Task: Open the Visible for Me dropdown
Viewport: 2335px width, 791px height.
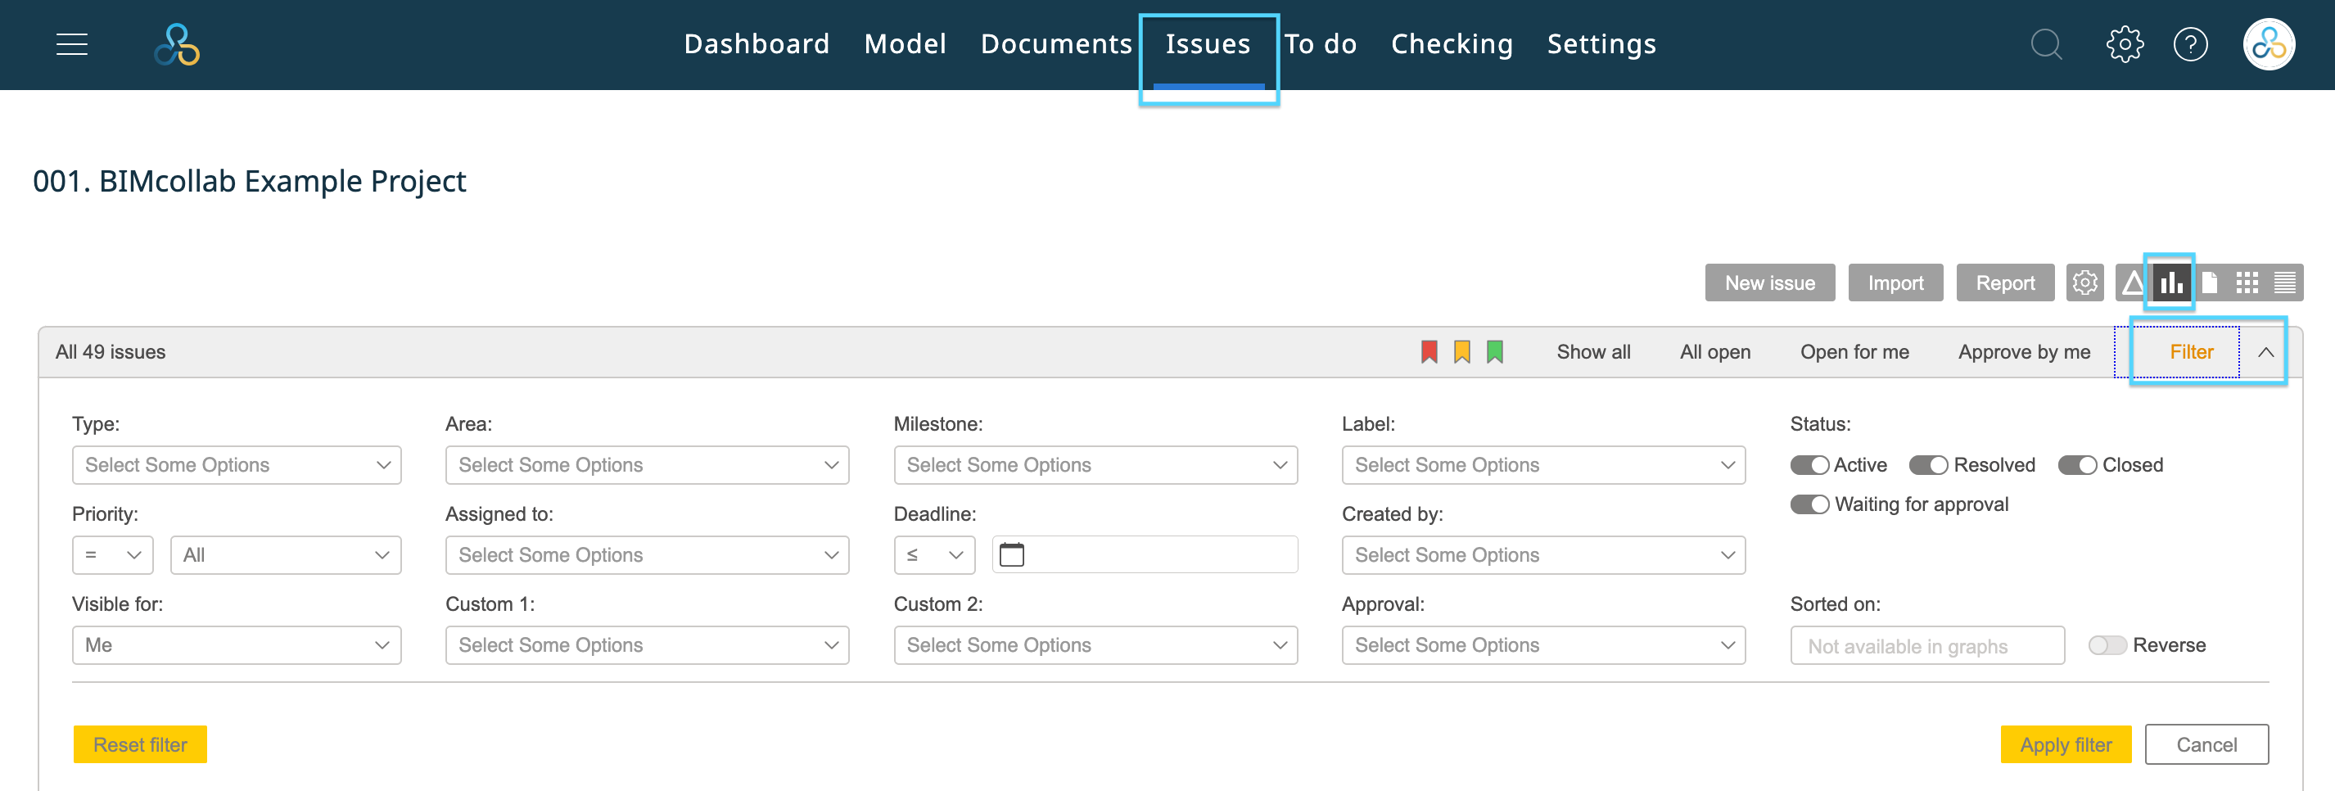Action: (237, 645)
